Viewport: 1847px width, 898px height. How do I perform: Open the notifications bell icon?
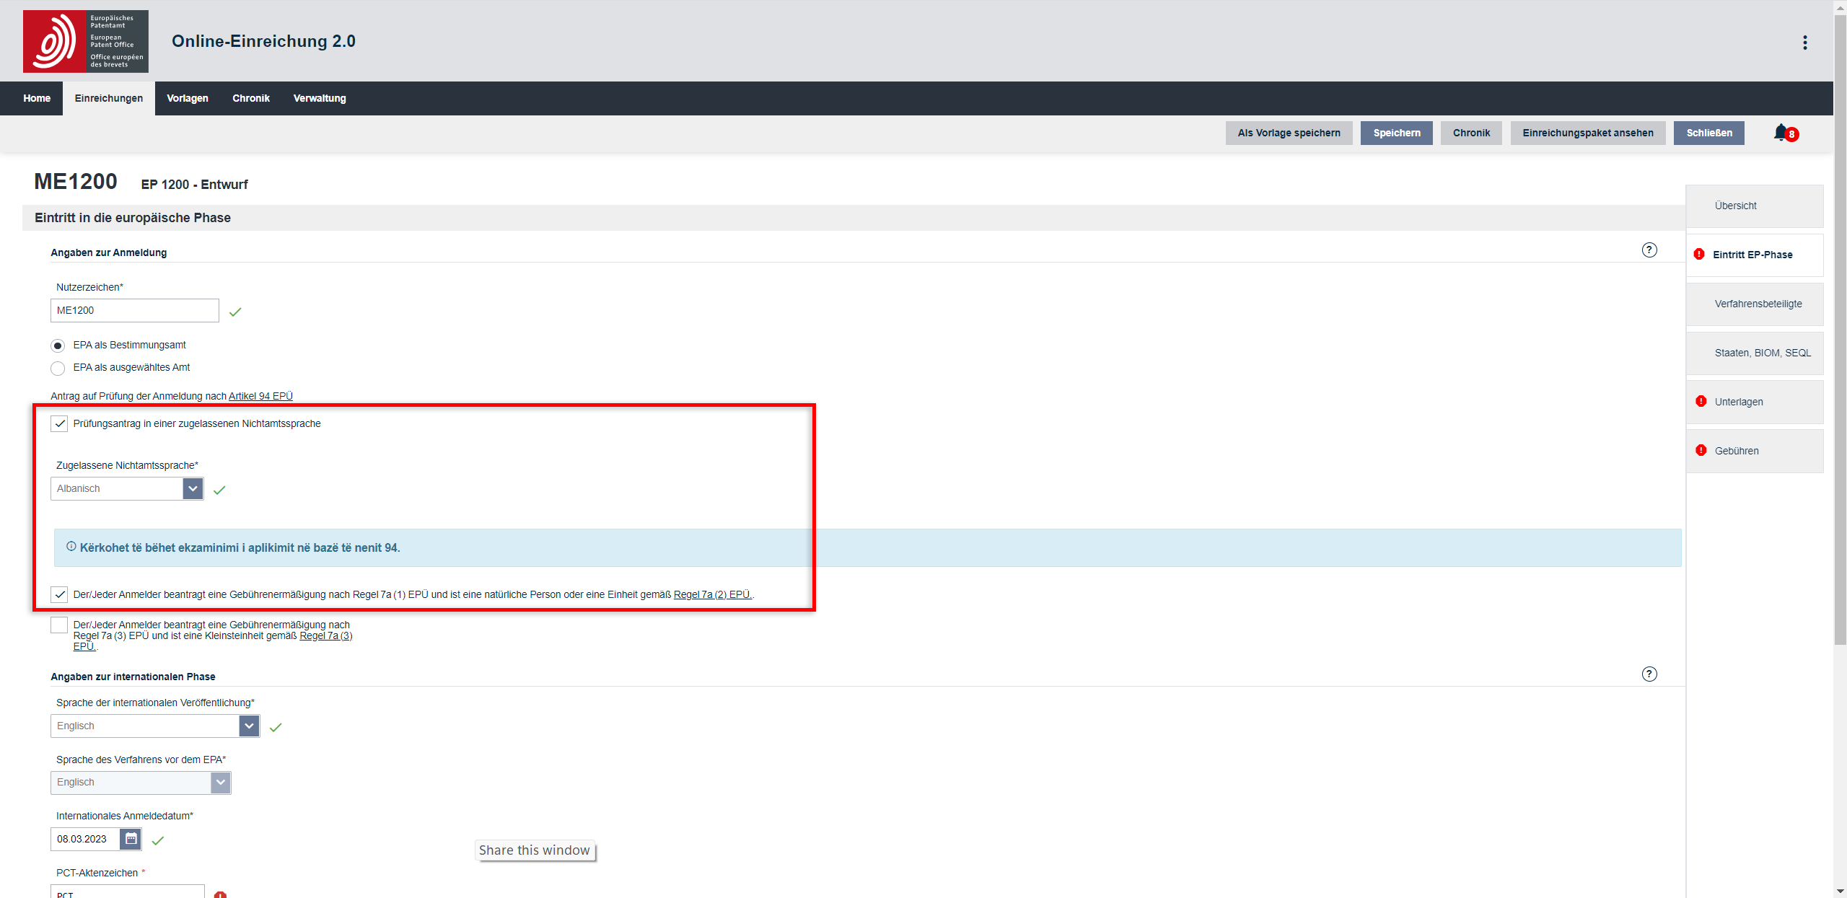pyautogui.click(x=1781, y=133)
